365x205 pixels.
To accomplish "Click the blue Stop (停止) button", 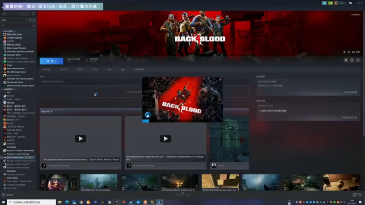I will pos(51,61).
